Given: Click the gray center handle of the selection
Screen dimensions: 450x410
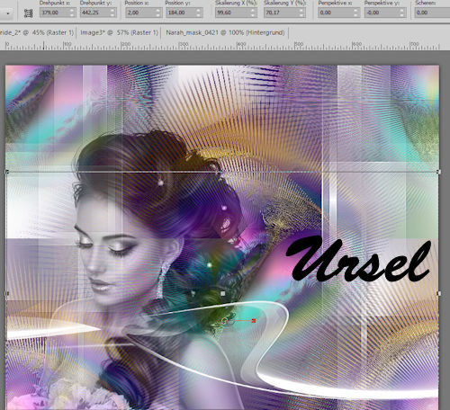Looking at the screenshot, I should coord(222,293).
